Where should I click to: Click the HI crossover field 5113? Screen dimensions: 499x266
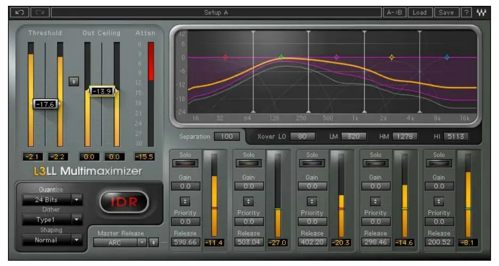456,136
